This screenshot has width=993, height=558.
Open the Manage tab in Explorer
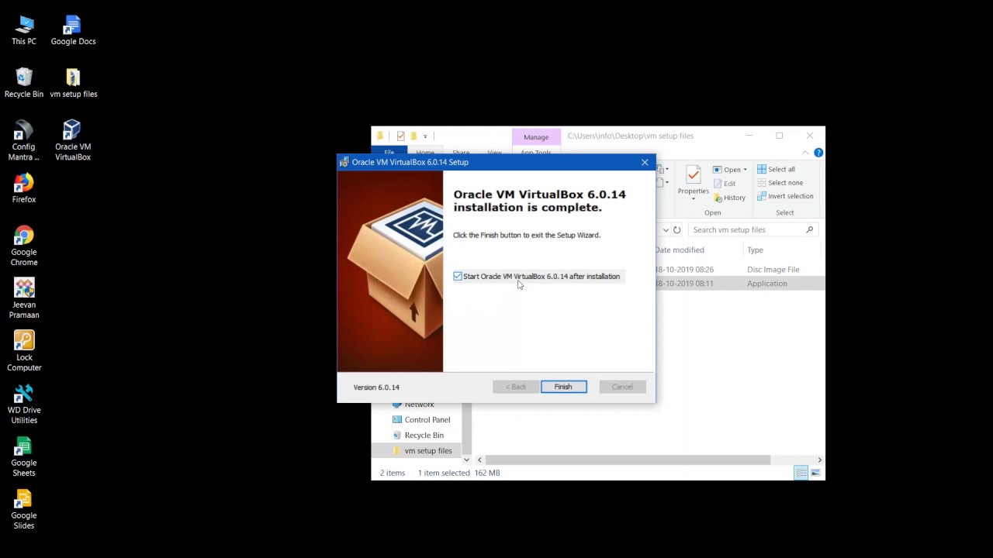[536, 137]
